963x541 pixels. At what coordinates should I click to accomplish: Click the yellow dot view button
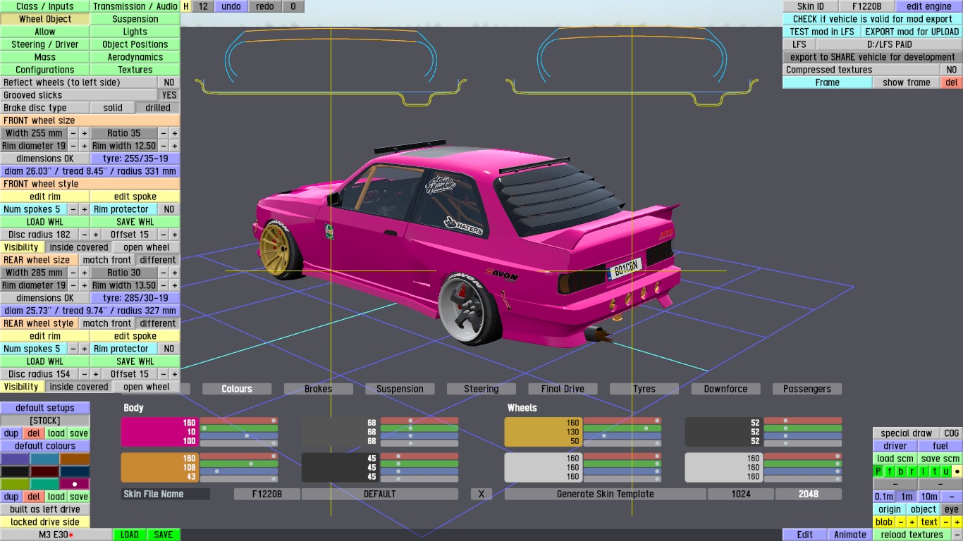point(957,471)
